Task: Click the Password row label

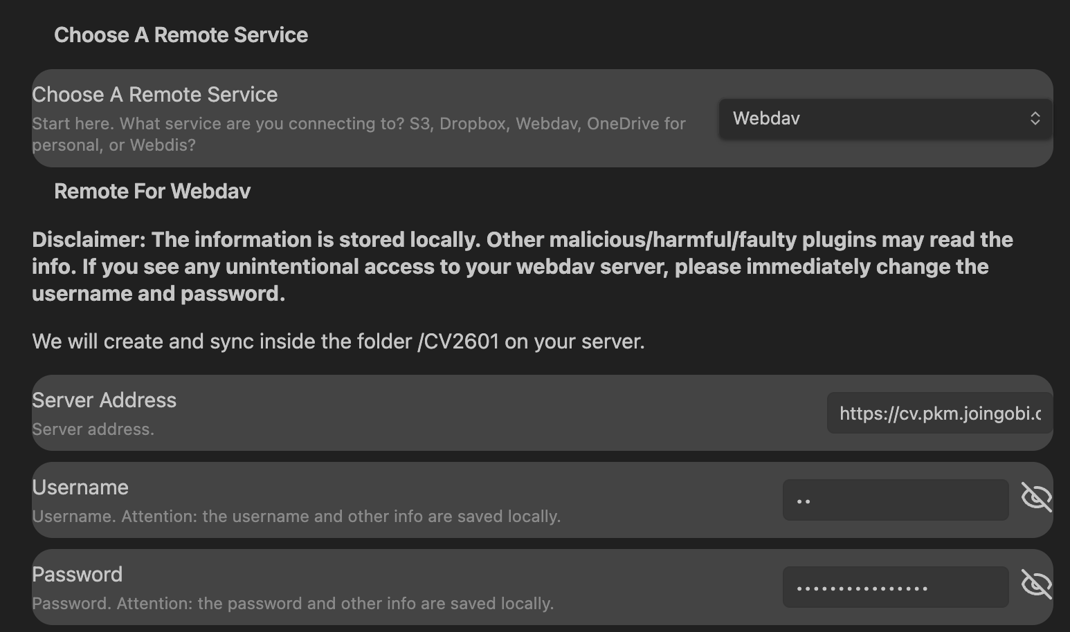Action: (77, 574)
